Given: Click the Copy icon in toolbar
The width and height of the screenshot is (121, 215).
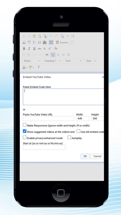Looking at the screenshot, I should 29,36.
